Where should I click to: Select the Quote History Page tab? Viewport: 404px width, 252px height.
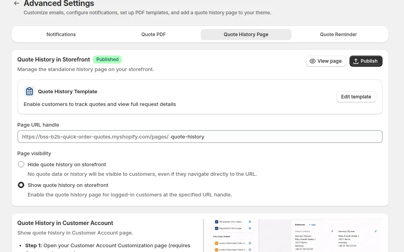pyautogui.click(x=246, y=35)
